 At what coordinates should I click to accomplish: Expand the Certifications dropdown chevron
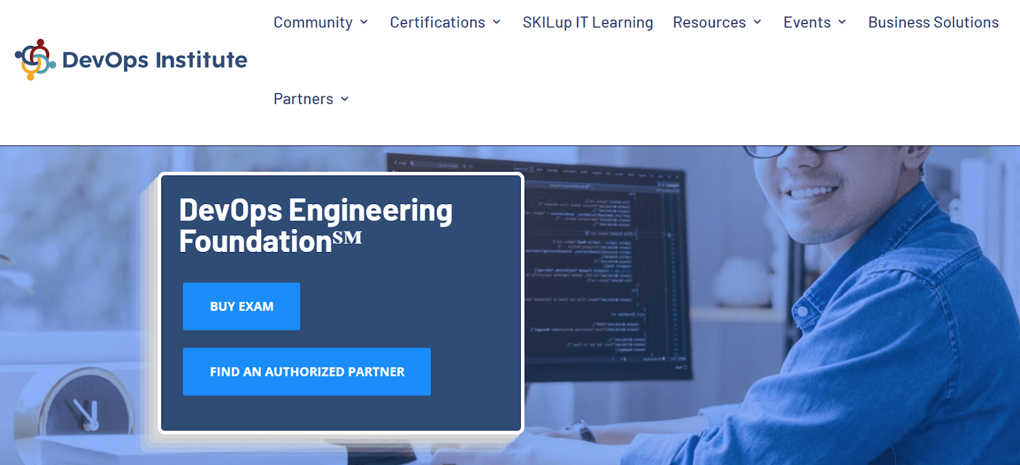click(497, 22)
